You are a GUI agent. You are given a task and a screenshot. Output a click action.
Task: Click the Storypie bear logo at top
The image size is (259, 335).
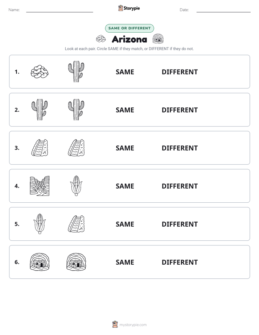[x=120, y=8]
